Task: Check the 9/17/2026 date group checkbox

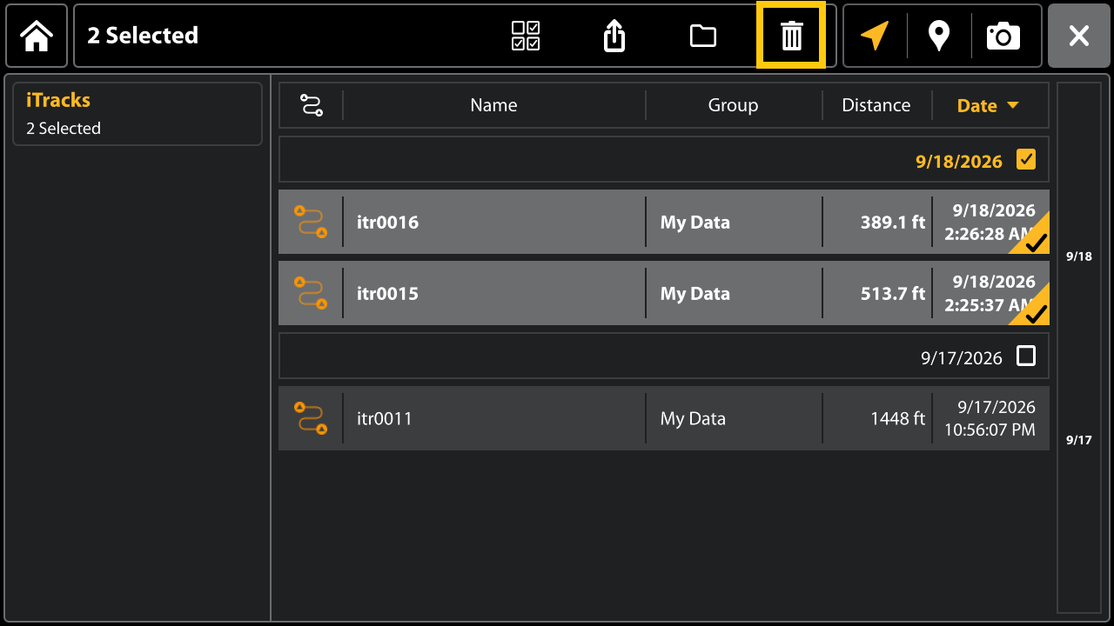Action: click(1026, 356)
